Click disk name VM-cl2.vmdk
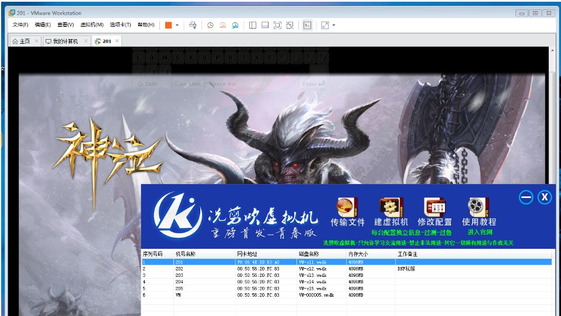This screenshot has width=561, height=316. click(x=313, y=269)
